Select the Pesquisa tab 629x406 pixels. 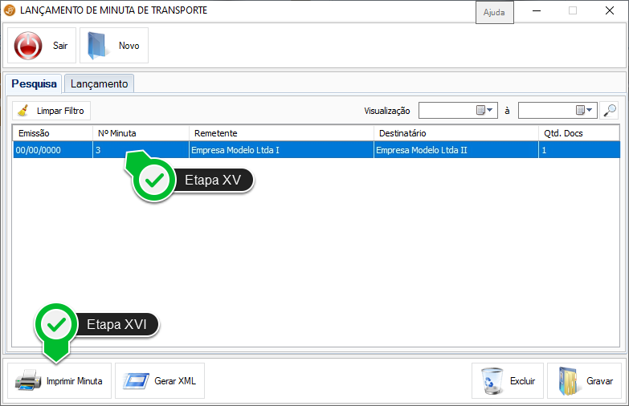[x=34, y=83]
